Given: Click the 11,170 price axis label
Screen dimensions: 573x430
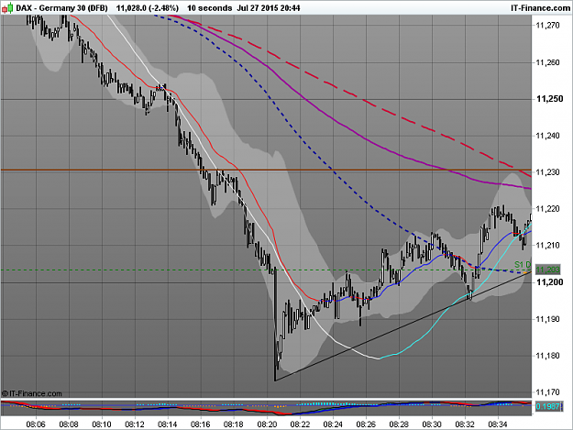Looking at the screenshot, I should pyautogui.click(x=547, y=392).
